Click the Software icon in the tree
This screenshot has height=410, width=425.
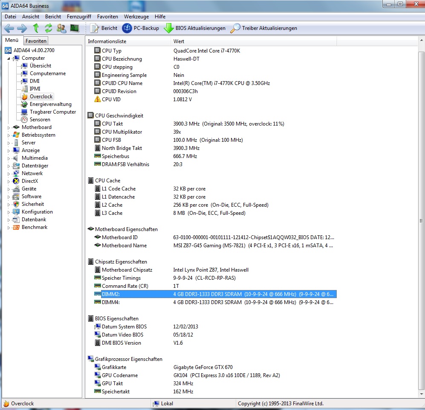click(x=16, y=196)
